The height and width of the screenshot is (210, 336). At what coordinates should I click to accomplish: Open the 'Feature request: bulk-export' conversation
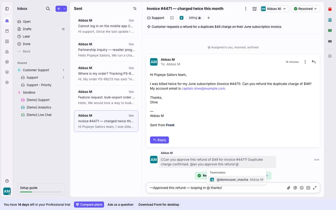click(106, 97)
